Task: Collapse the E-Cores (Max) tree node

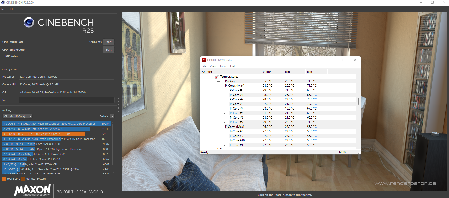Action: point(217,127)
